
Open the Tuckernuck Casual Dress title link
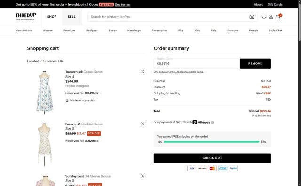(x=84, y=72)
